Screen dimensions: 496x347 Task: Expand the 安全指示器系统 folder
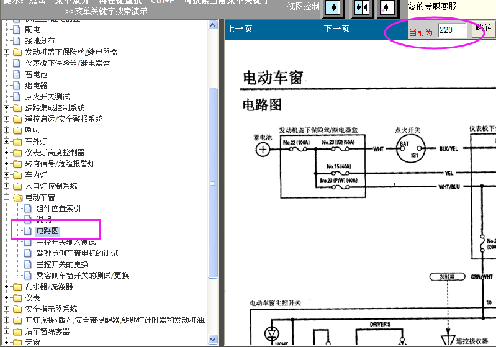click(x=6, y=309)
